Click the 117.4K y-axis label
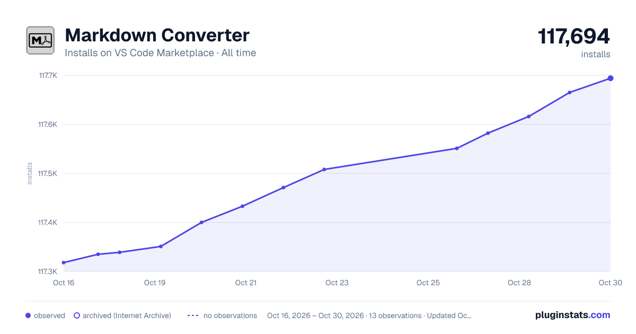Image resolution: width=636 pixels, height=334 pixels. pyautogui.click(x=48, y=223)
